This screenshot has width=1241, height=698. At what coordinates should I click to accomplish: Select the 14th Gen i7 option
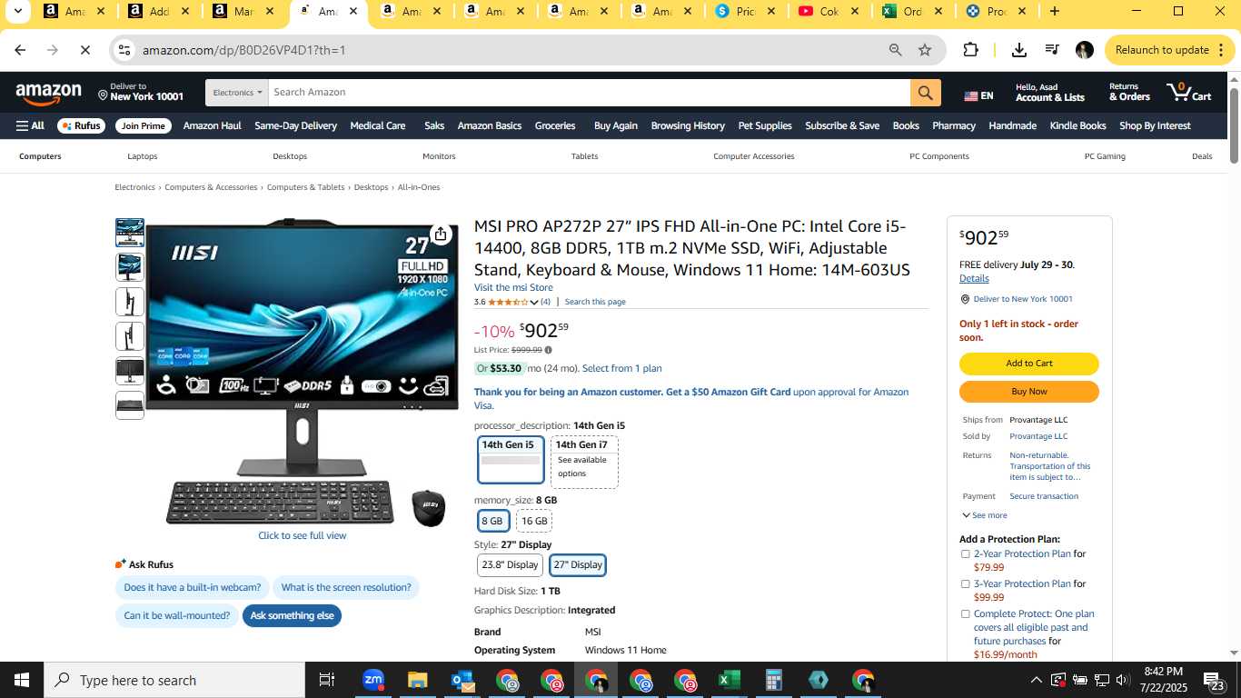(x=584, y=462)
